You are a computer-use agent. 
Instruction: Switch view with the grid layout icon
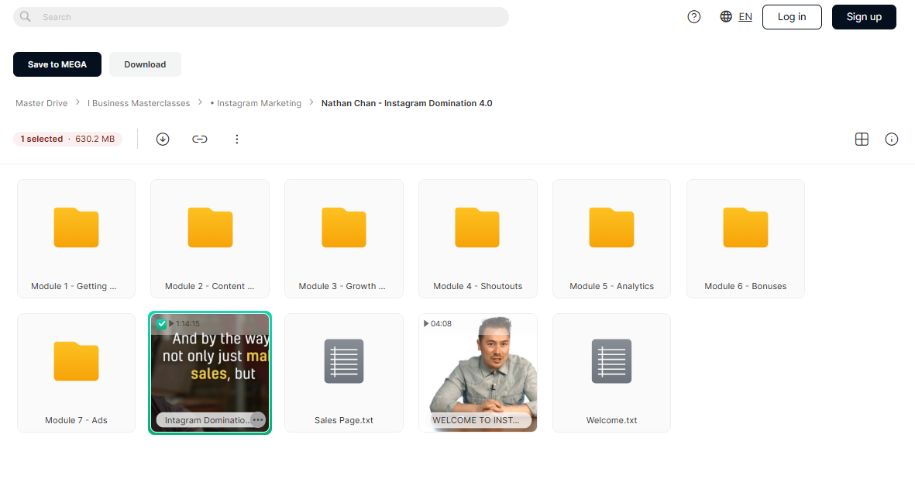[x=862, y=139]
